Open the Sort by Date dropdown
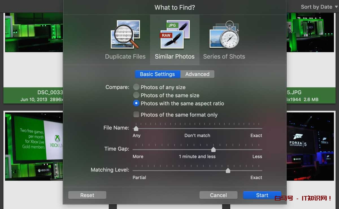The image size is (339, 209). pyautogui.click(x=319, y=7)
